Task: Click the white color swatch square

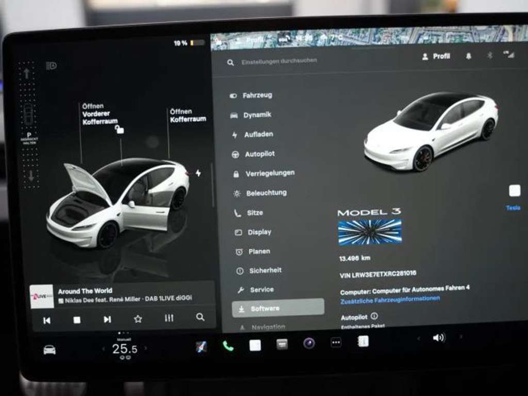Action: click(x=514, y=191)
